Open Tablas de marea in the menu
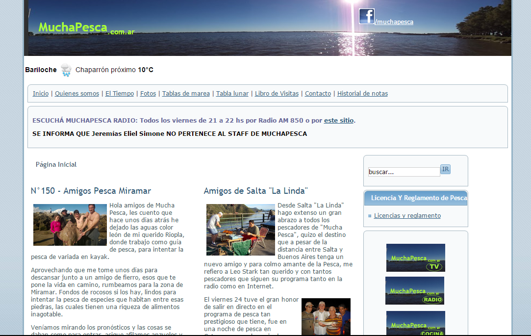Screen dimensions: 531x336 pos(186,94)
